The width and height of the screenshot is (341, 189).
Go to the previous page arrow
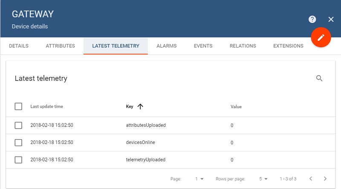point(311,179)
